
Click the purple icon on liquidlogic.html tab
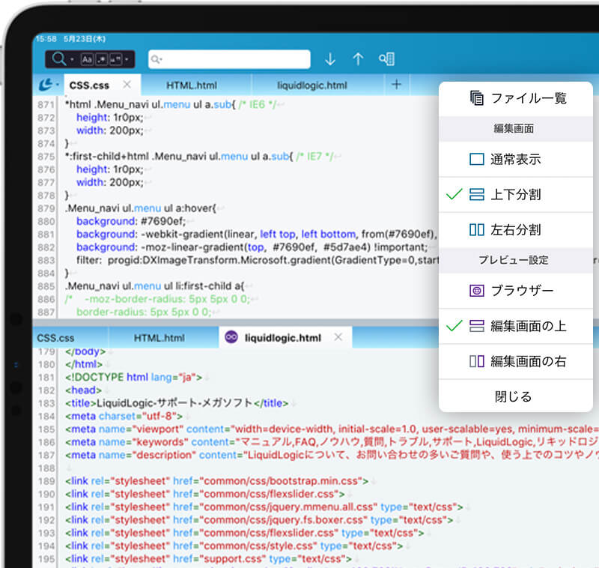(228, 336)
